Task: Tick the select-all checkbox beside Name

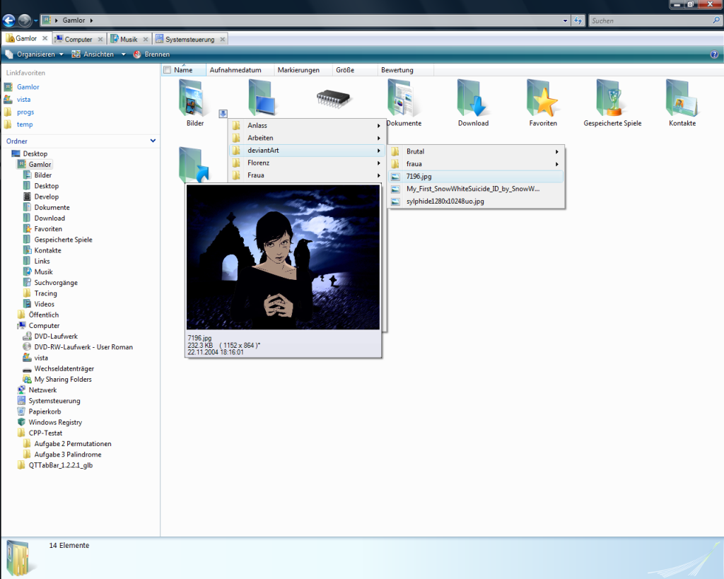Action: (x=167, y=70)
